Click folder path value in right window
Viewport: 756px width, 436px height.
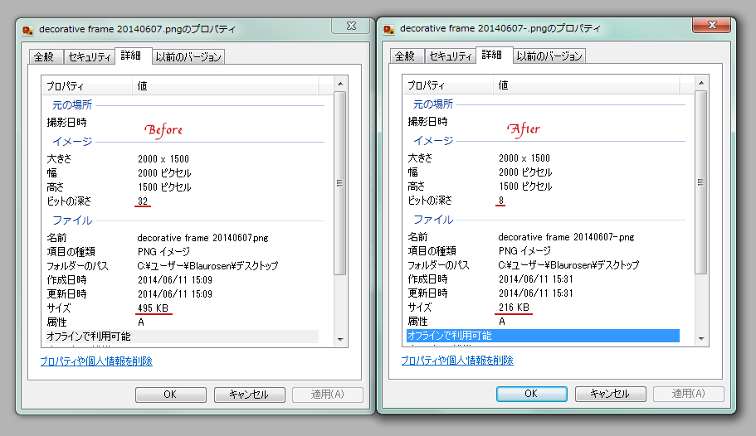click(569, 265)
